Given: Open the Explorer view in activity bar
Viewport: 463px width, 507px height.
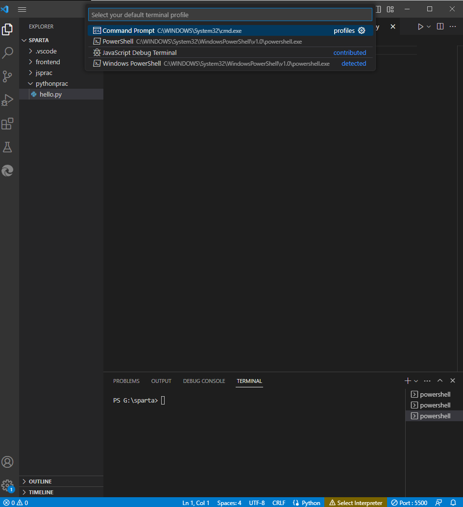Looking at the screenshot, I should 7,29.
